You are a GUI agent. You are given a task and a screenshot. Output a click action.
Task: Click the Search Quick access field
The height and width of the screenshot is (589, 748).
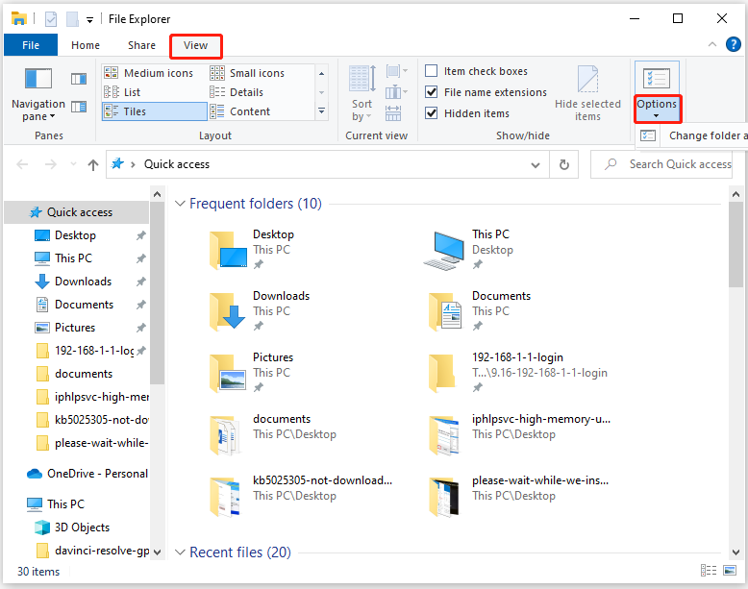pos(673,164)
